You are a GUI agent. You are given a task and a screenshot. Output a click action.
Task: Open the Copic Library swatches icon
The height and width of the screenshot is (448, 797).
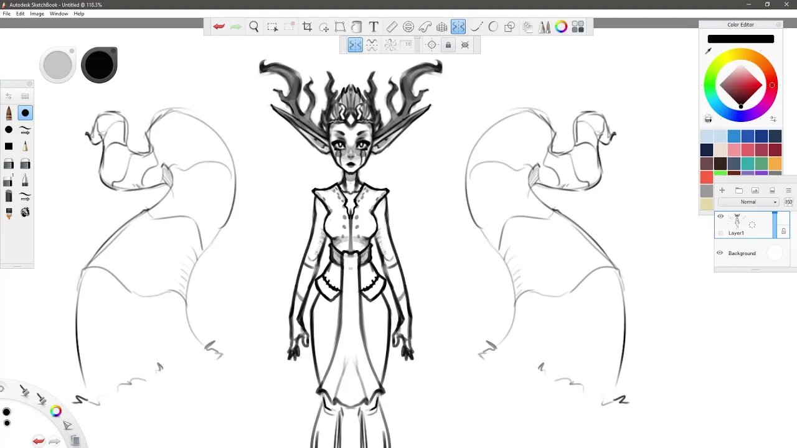[578, 27]
